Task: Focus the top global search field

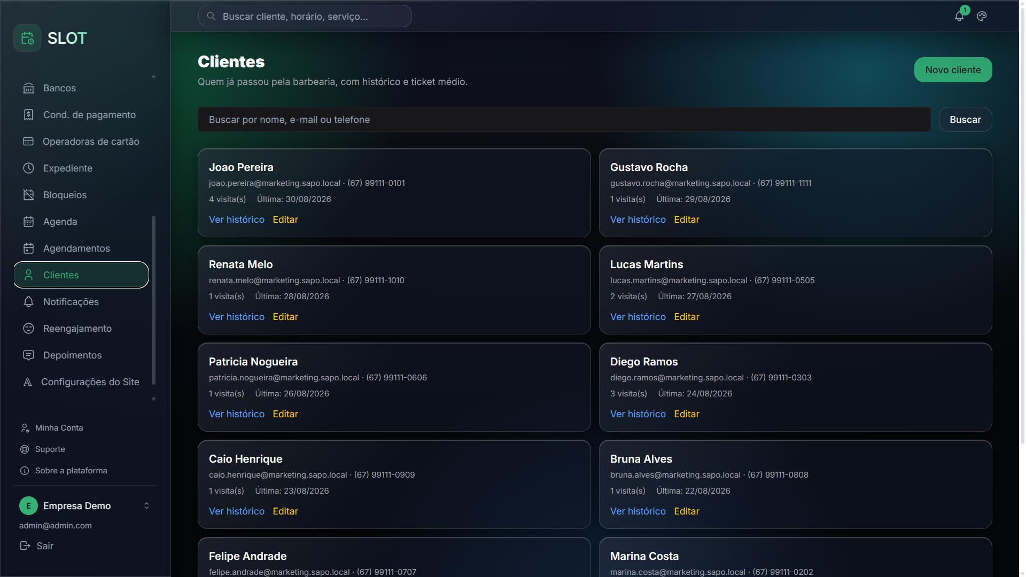Action: pyautogui.click(x=305, y=17)
